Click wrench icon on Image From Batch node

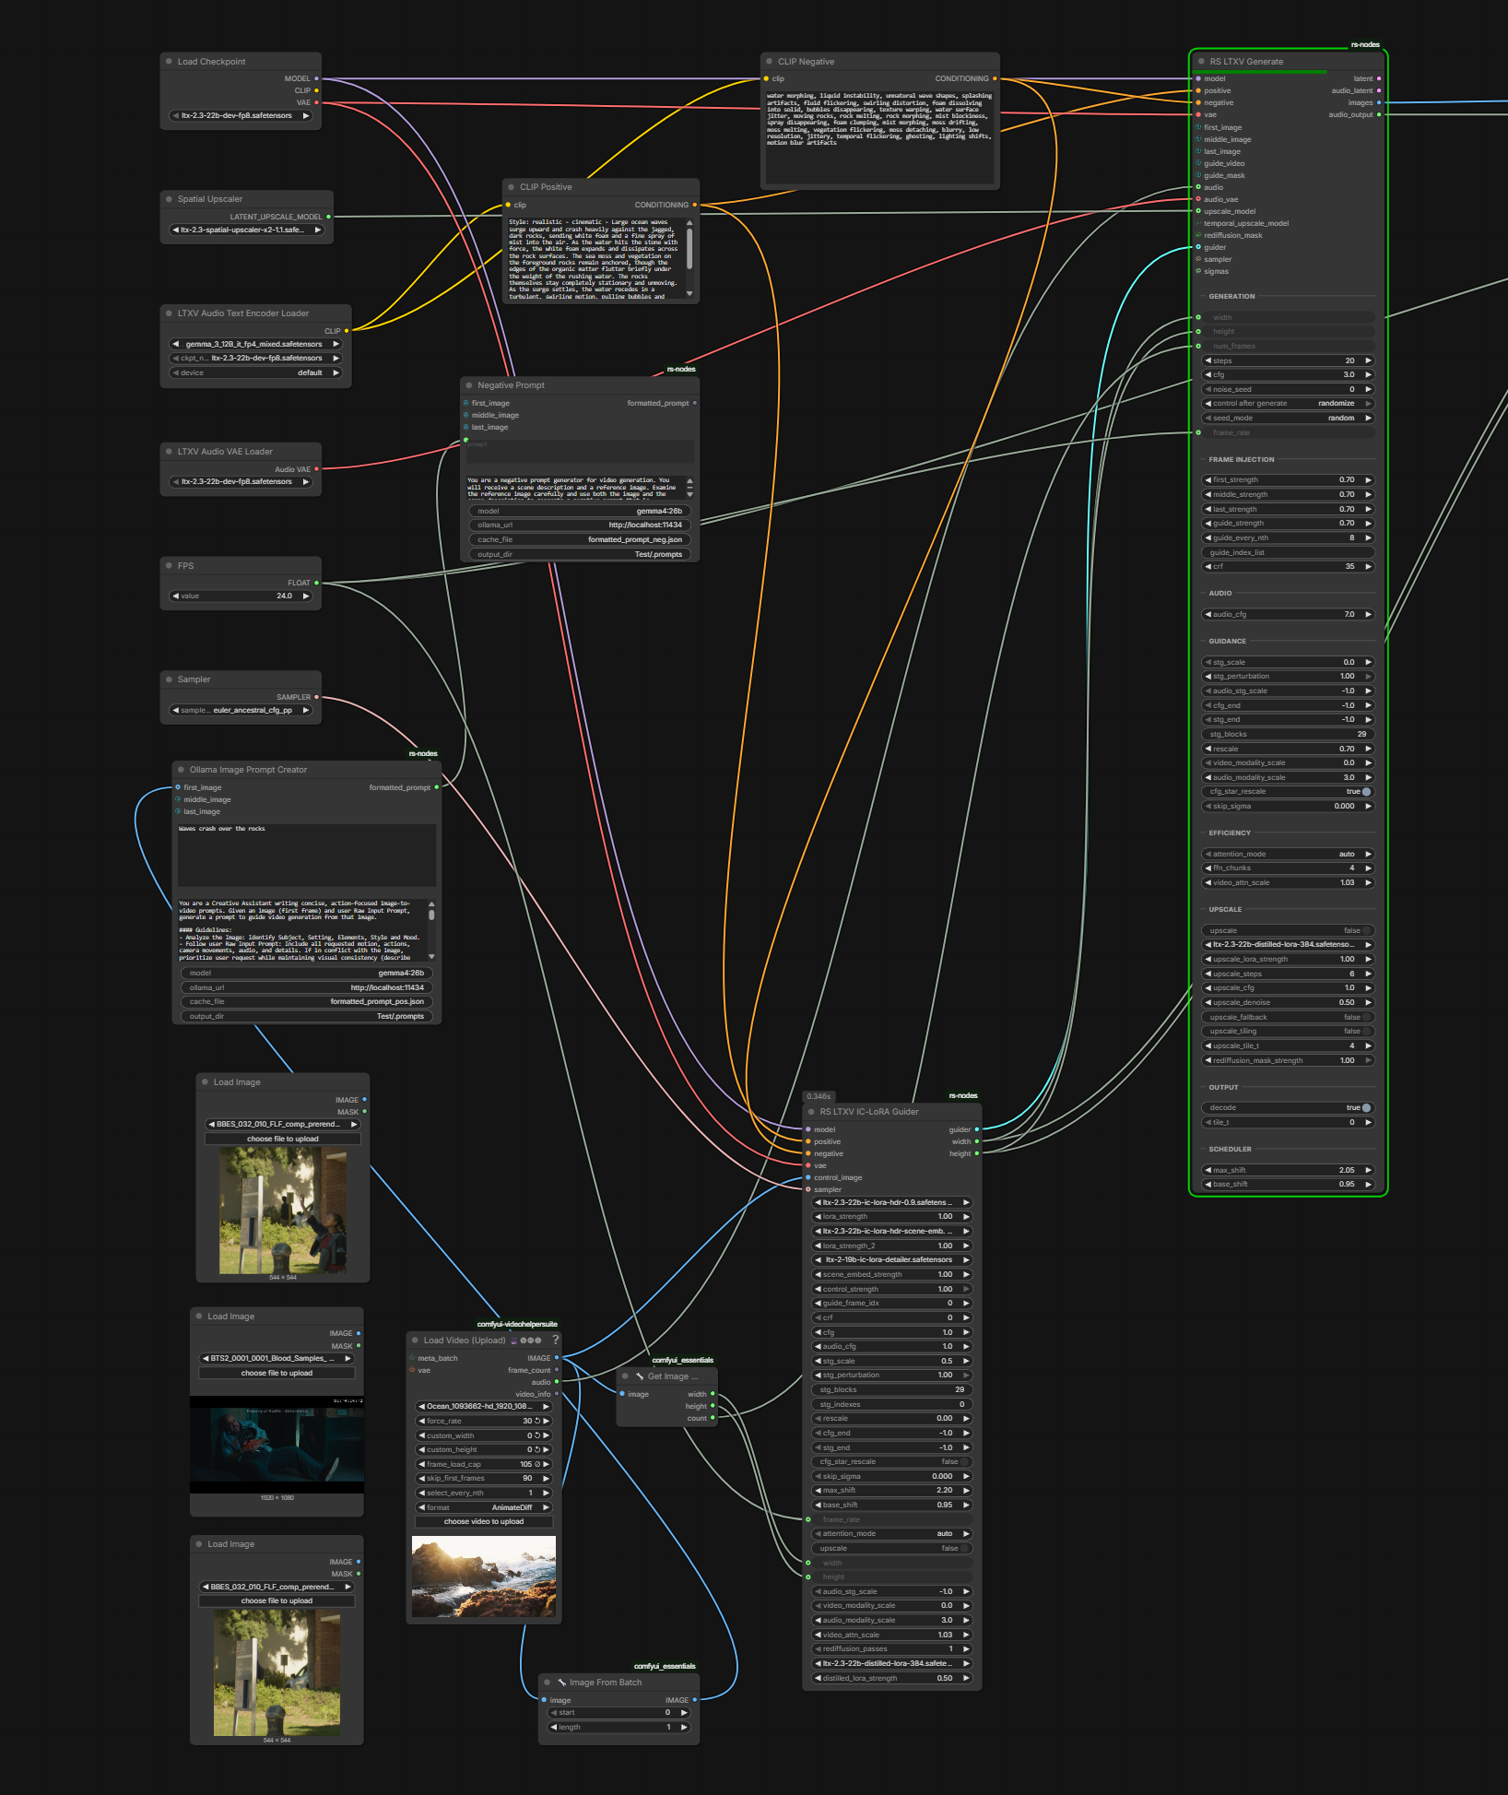click(x=561, y=1682)
